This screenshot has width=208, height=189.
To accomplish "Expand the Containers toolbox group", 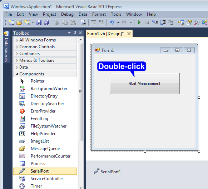I will [45, 54].
